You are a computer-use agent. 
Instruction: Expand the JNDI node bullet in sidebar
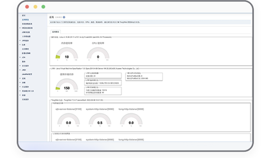[20, 70]
